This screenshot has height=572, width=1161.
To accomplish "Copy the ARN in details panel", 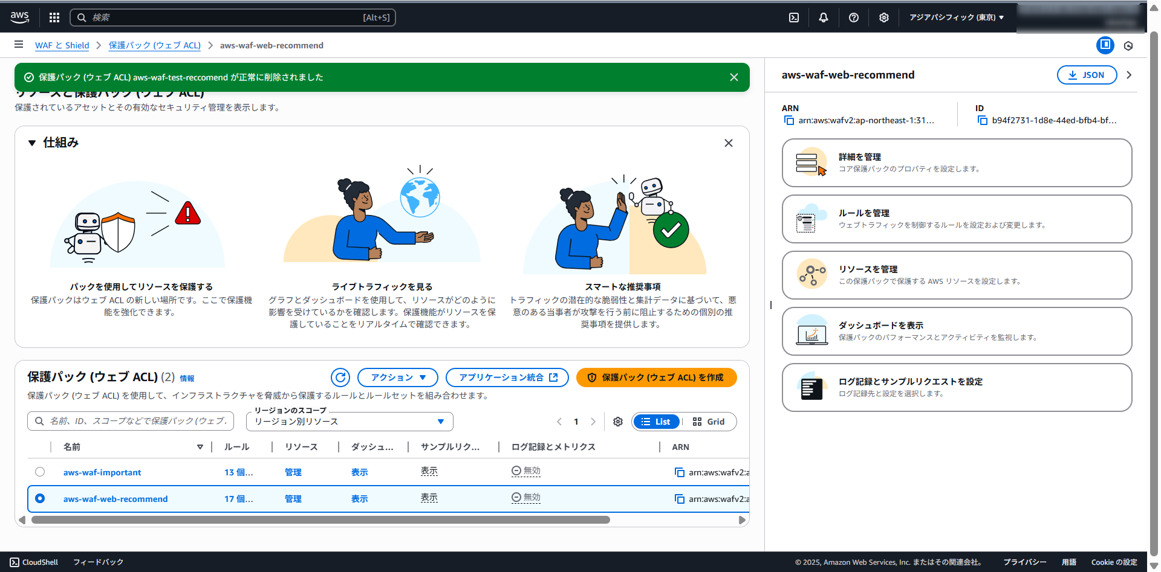I will [789, 120].
